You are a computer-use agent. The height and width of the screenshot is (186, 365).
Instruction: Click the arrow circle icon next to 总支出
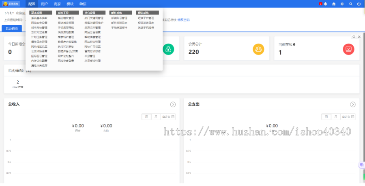point(353,104)
